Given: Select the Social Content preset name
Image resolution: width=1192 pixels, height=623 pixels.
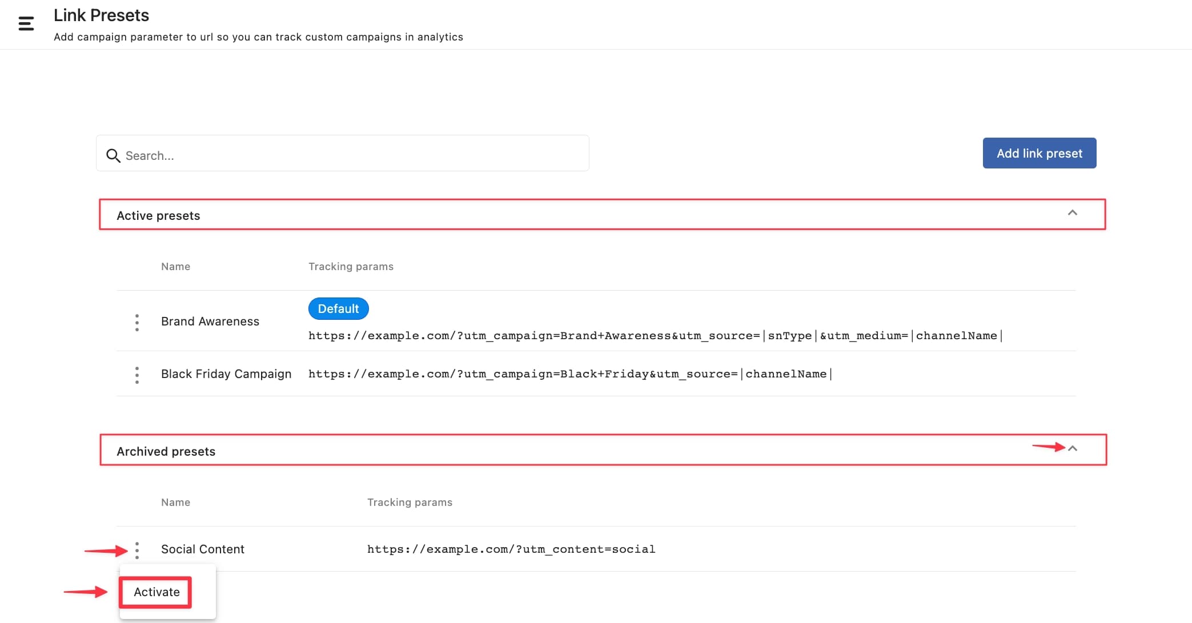Looking at the screenshot, I should tap(203, 549).
